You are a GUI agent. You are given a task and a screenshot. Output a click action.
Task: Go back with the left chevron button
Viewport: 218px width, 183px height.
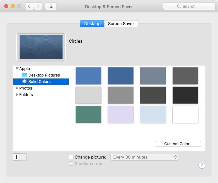pyautogui.click(x=29, y=6)
